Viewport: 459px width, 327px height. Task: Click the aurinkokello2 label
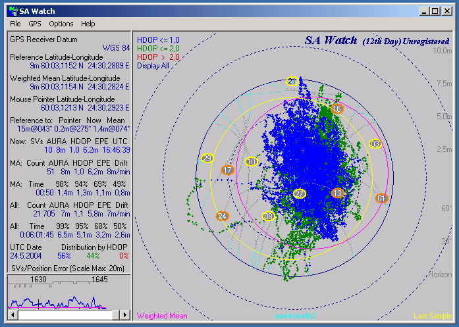click(x=295, y=316)
